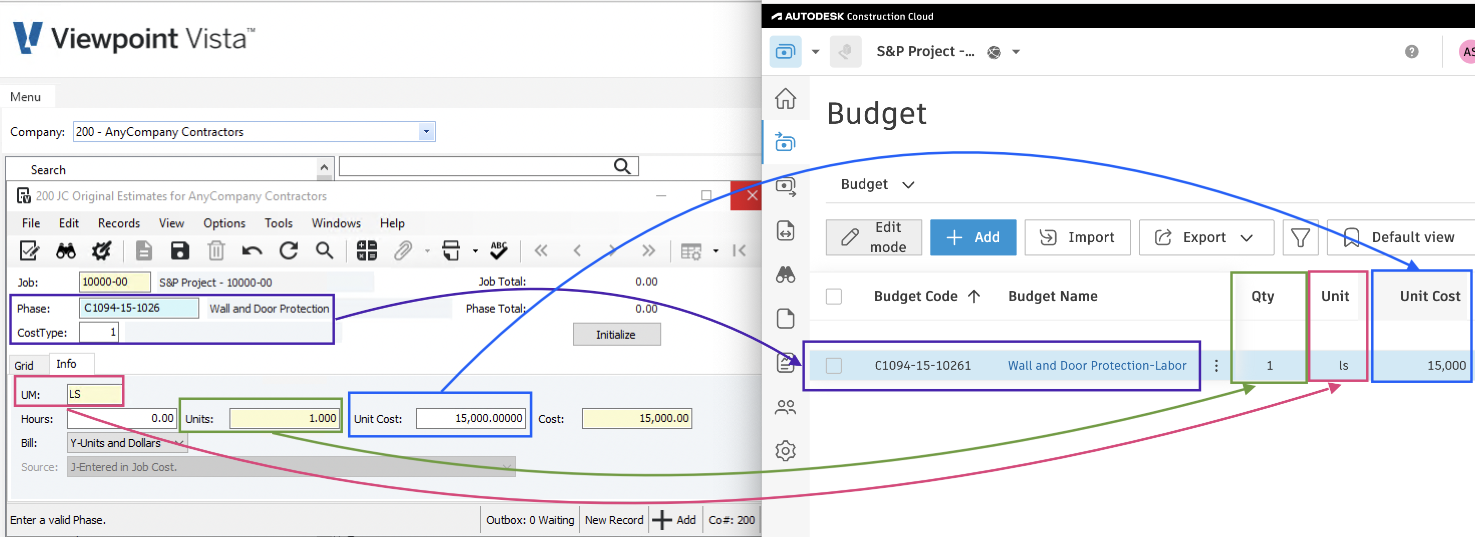Open the Company dropdown in Vista
Image resolution: width=1475 pixels, height=537 pixels.
(426, 132)
